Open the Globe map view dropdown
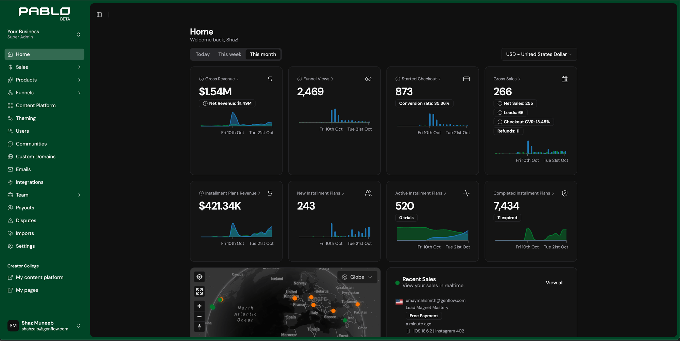This screenshot has width=680, height=341. click(357, 277)
